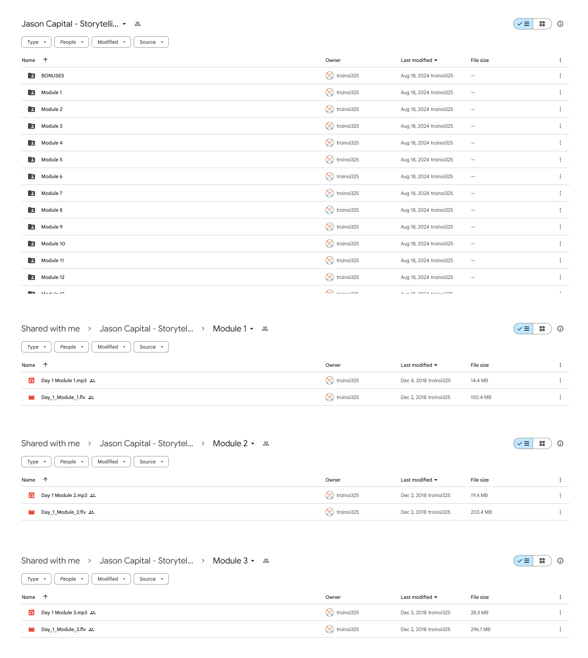This screenshot has width=588, height=658.
Task: Reverse name sort direction in root folder
Action: coord(45,60)
